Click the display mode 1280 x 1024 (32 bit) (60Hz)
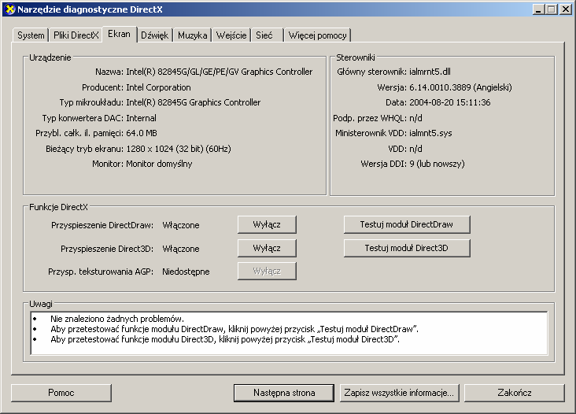Viewport: 576px width, 414px height. click(179, 149)
